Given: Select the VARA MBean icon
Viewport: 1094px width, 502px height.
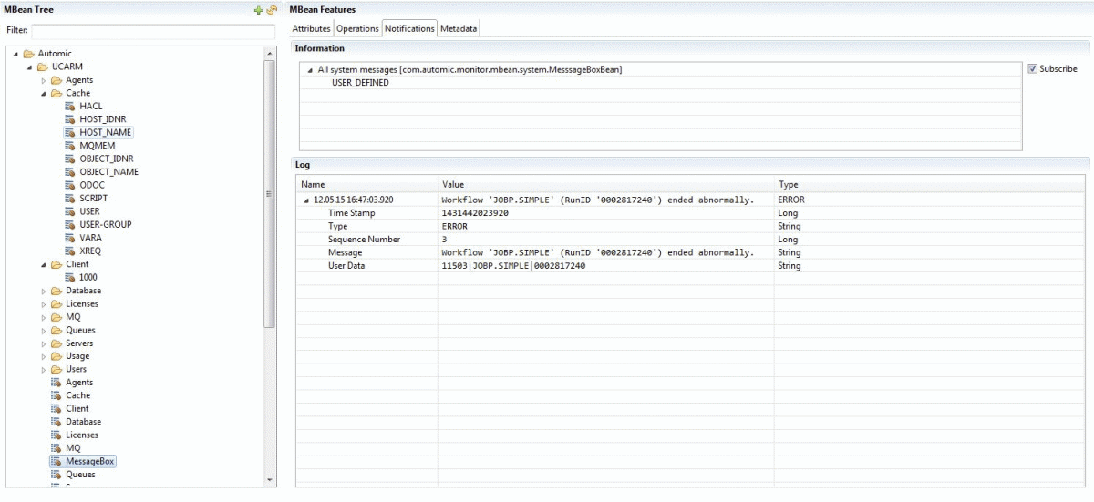Looking at the screenshot, I should coord(70,237).
